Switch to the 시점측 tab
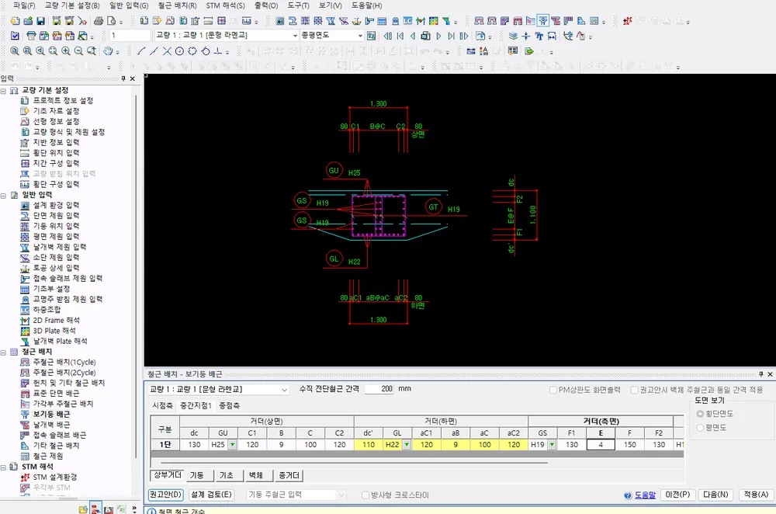Image resolution: width=776 pixels, height=514 pixels. tap(162, 405)
